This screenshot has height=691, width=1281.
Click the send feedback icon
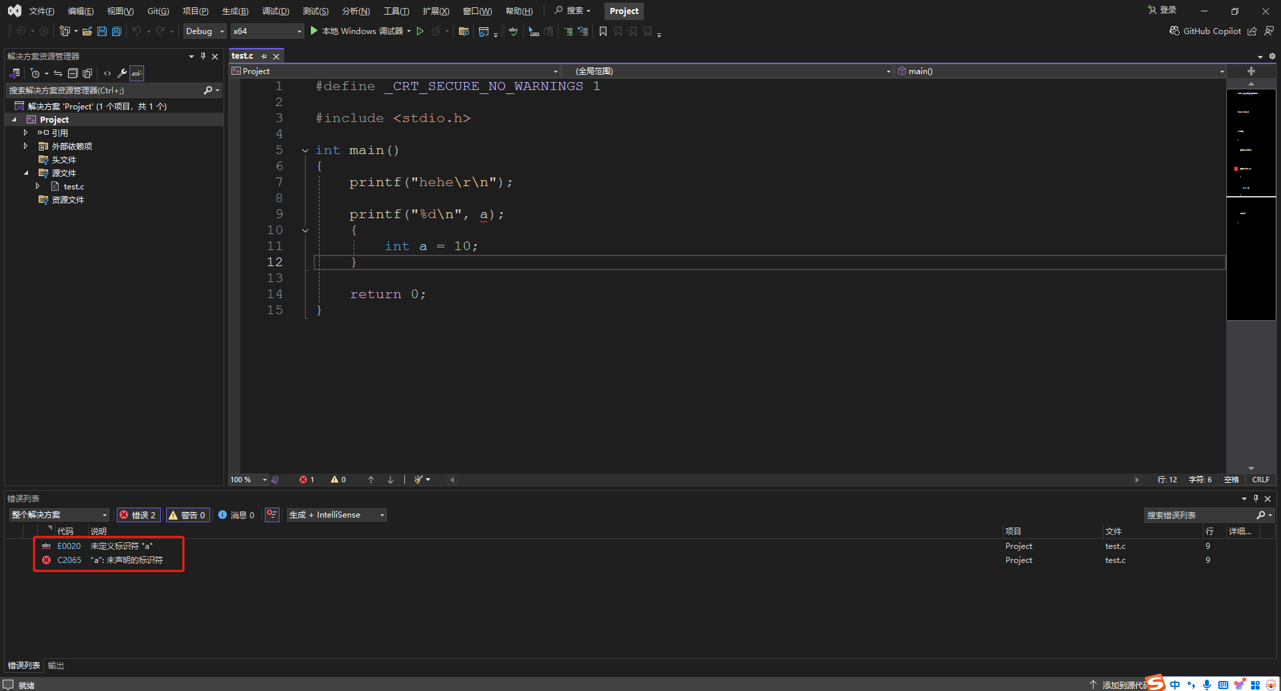click(x=1269, y=31)
